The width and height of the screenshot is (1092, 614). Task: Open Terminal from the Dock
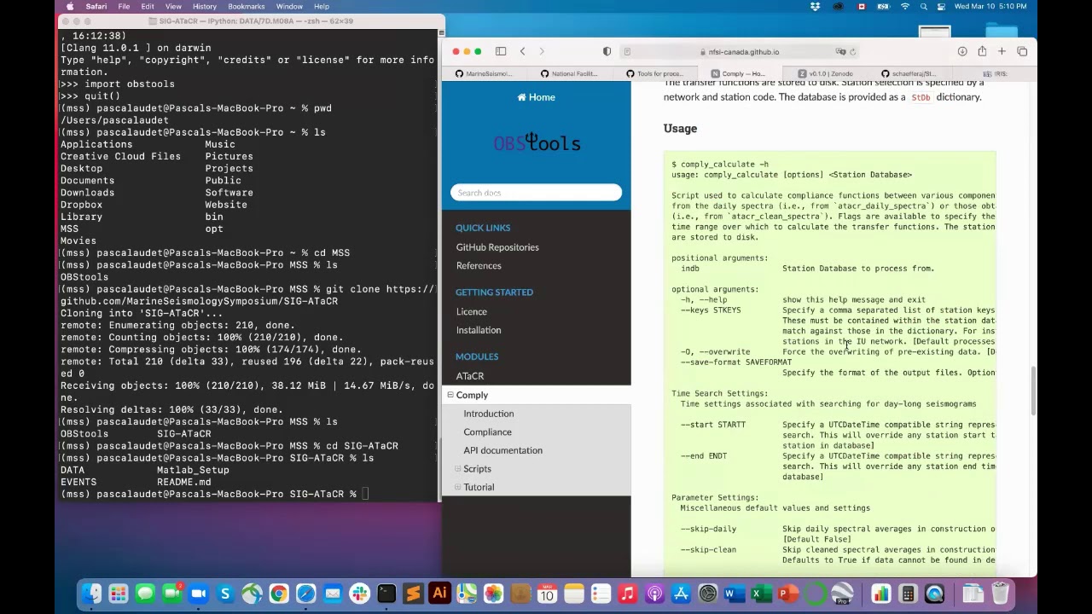click(x=386, y=594)
